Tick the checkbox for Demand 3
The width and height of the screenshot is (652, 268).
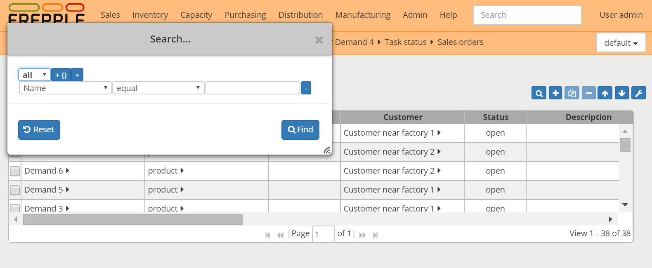point(15,208)
